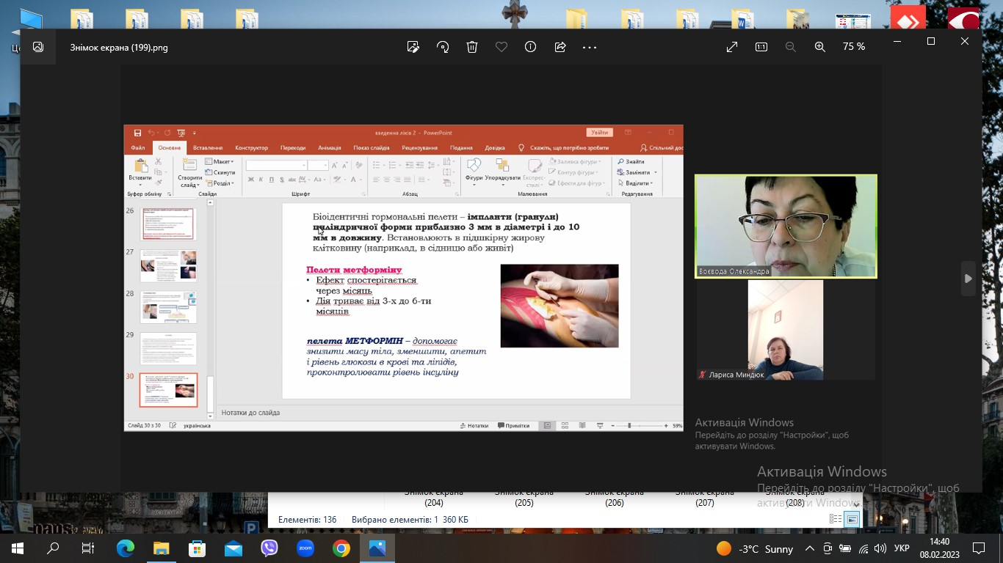Zoom in with the magnifier plus icon
1003x563 pixels.
[x=820, y=47]
